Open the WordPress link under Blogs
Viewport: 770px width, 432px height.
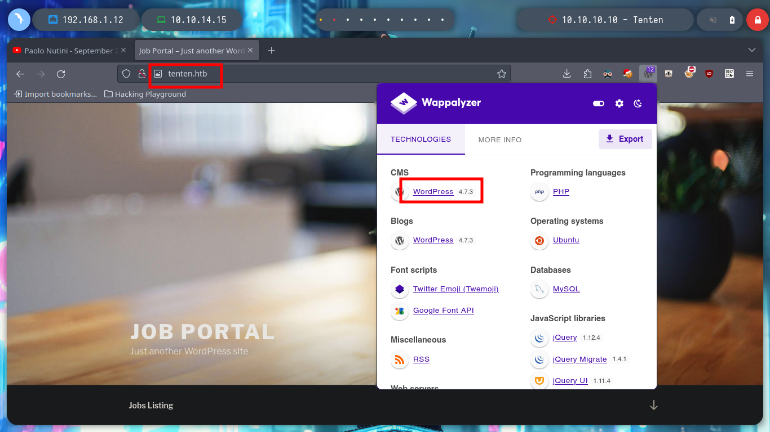click(x=433, y=240)
